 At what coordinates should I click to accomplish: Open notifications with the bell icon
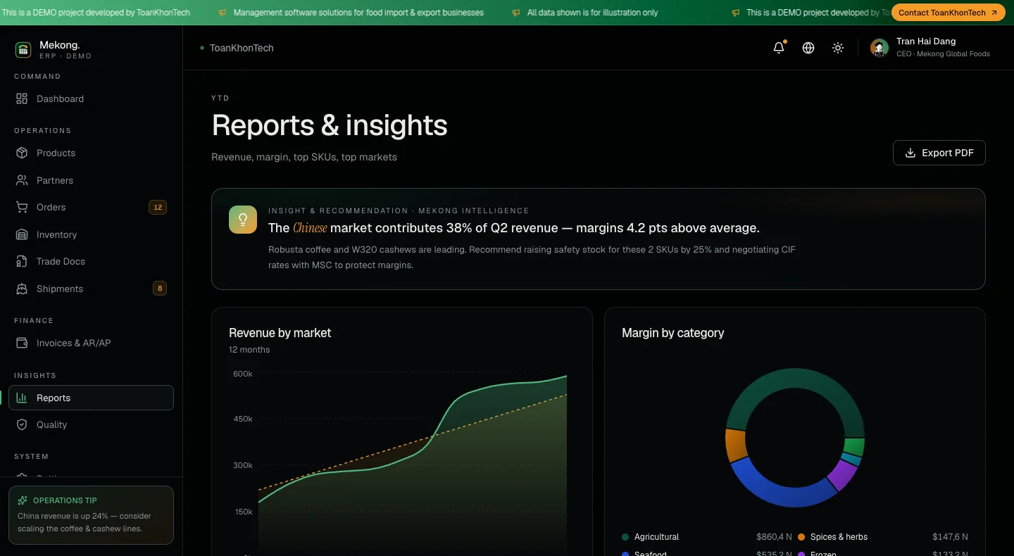click(x=779, y=48)
